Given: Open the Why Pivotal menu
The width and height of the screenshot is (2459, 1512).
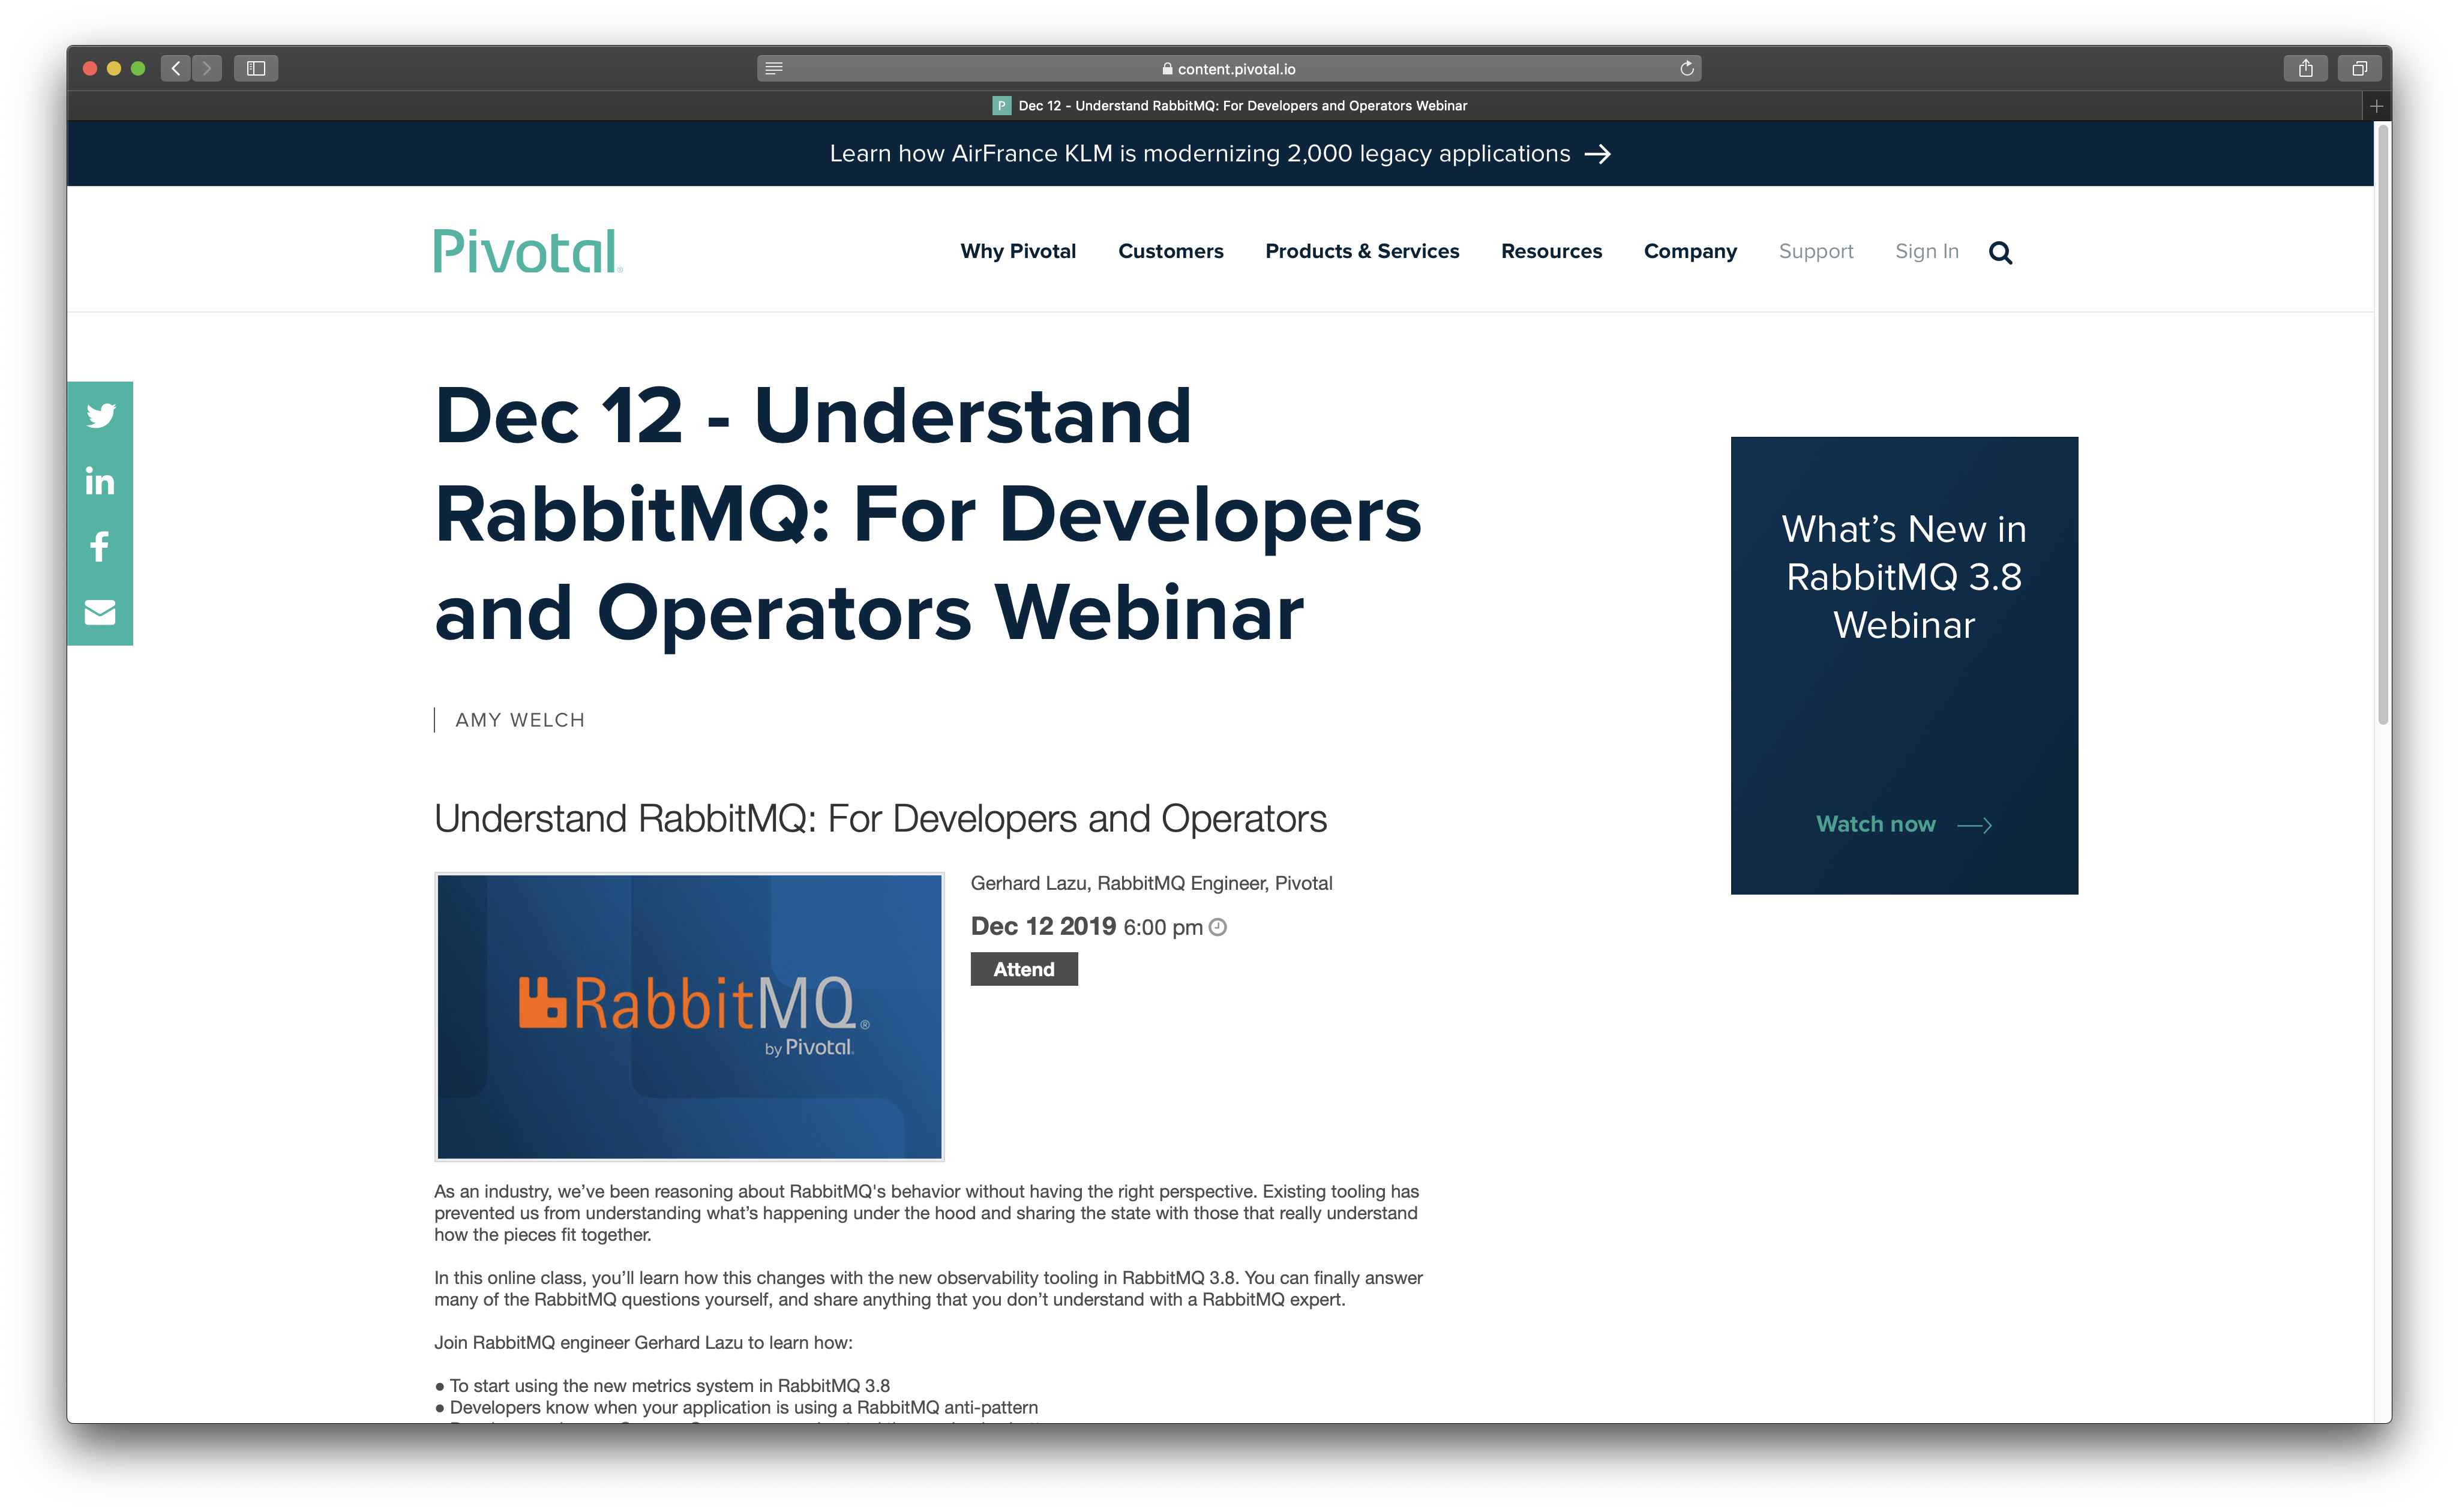Looking at the screenshot, I should tap(1018, 251).
